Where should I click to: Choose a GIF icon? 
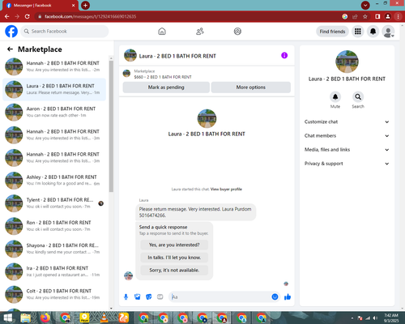coord(160,297)
